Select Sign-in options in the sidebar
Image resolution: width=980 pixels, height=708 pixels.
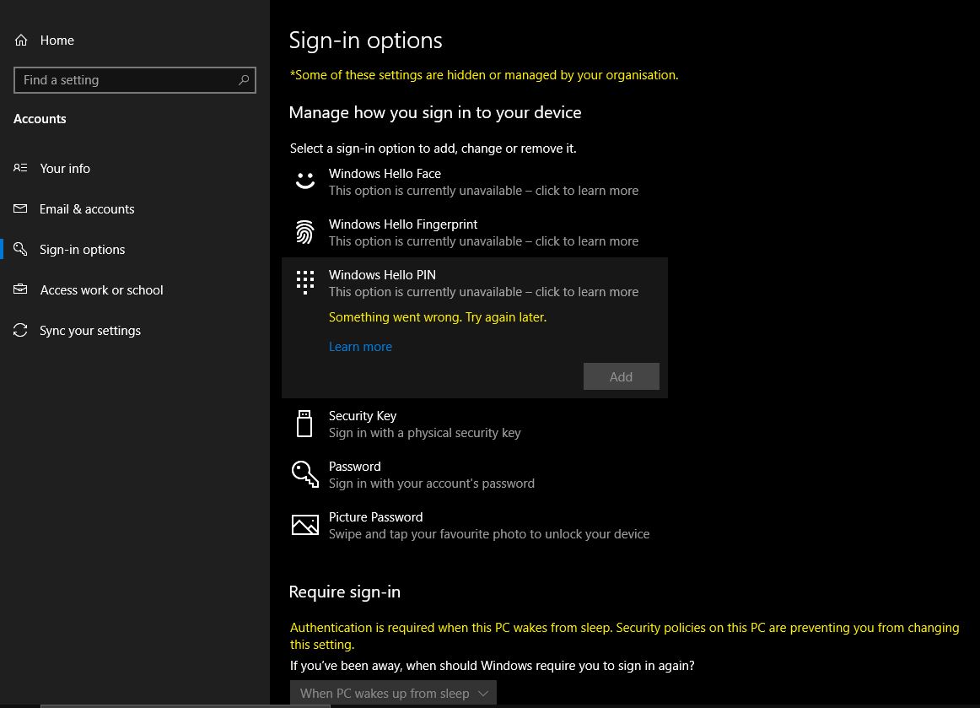[134, 250]
